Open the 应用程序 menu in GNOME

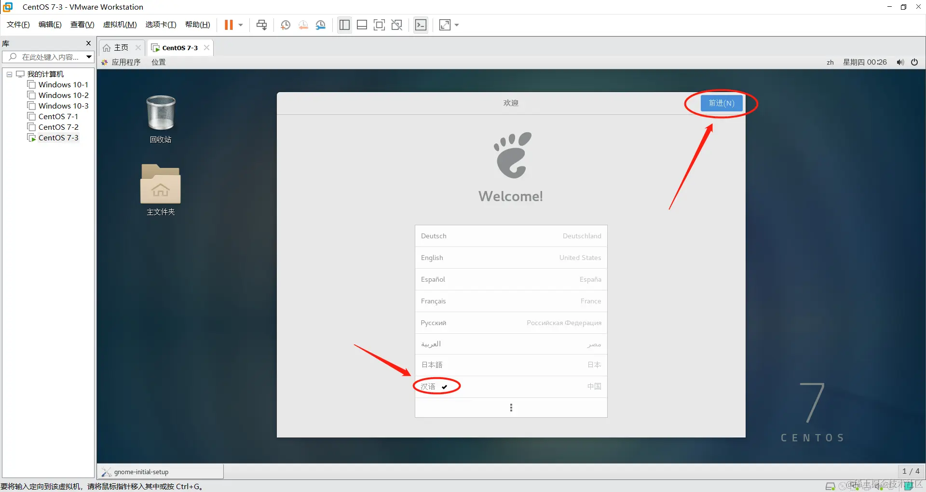tap(121, 62)
